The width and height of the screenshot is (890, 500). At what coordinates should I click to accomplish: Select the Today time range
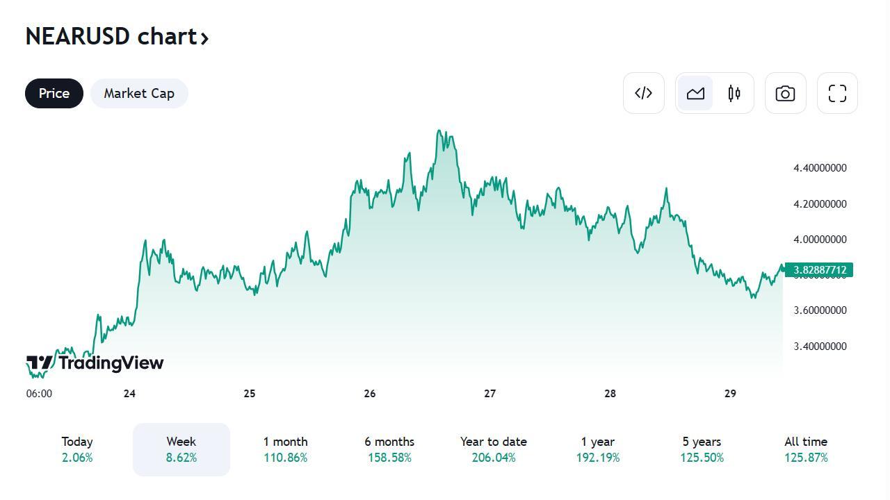point(77,449)
